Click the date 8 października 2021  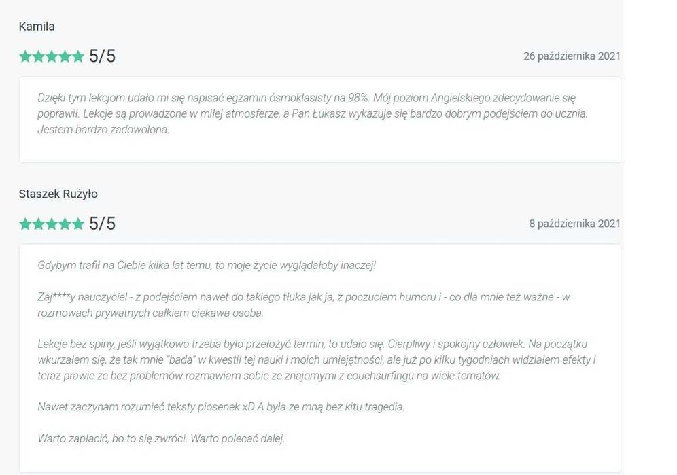pyautogui.click(x=574, y=224)
